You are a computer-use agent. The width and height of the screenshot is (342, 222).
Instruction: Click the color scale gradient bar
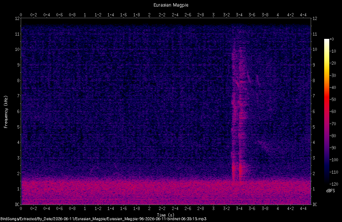point(326,112)
